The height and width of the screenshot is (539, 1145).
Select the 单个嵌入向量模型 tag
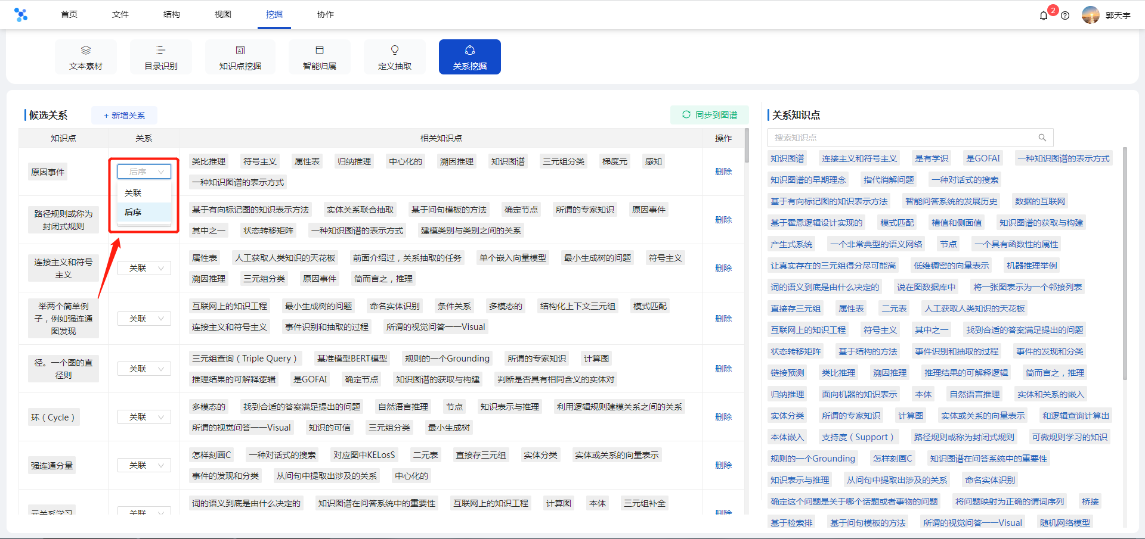coord(513,258)
